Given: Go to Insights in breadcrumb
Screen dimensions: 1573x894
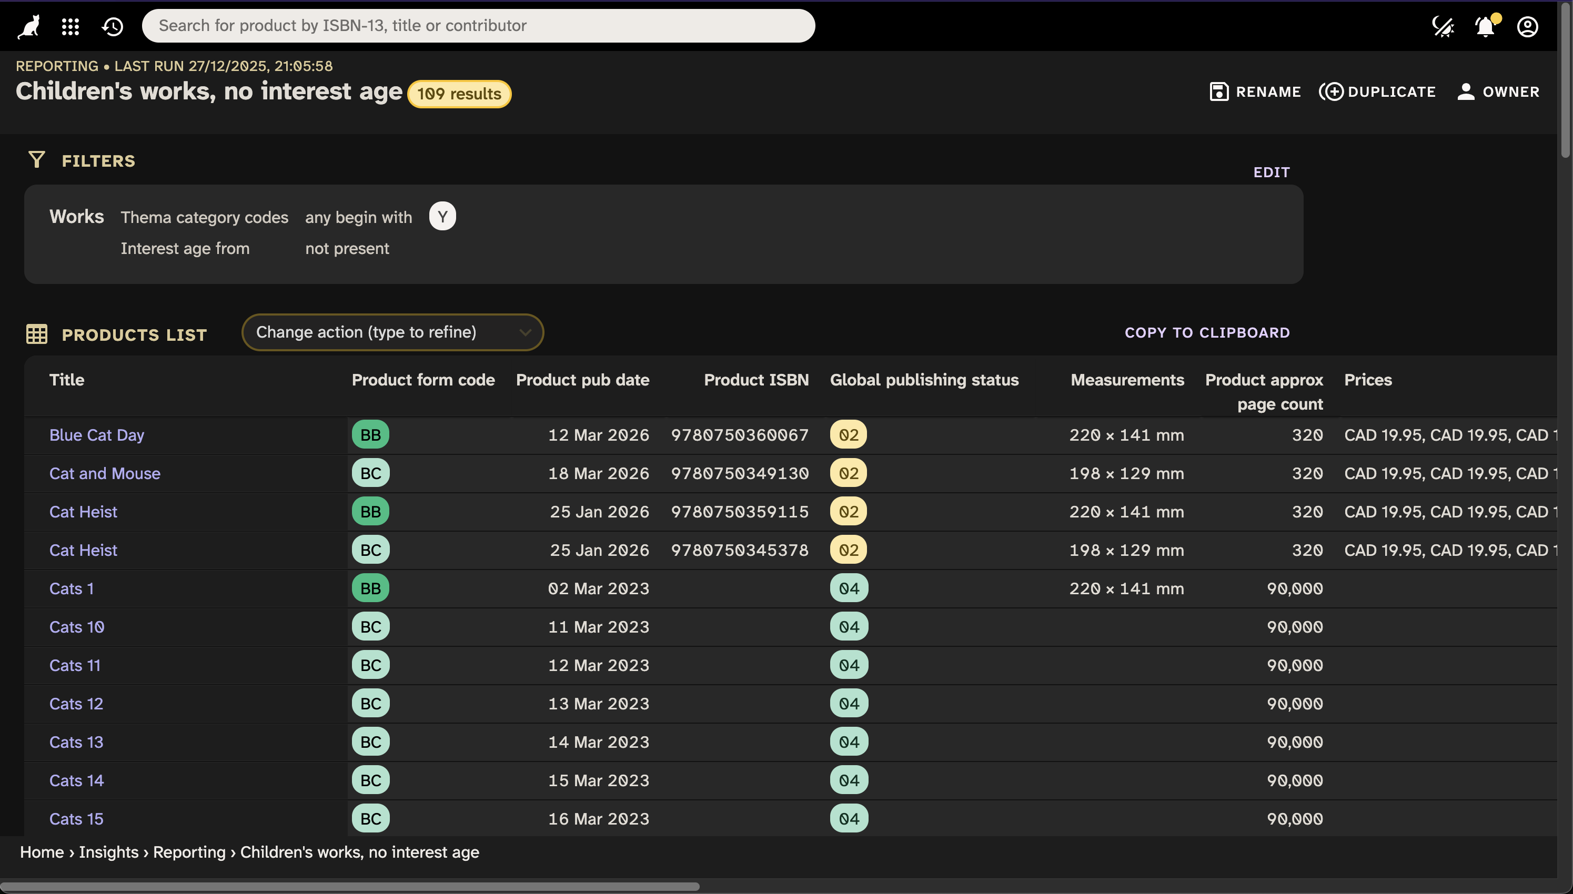Looking at the screenshot, I should click(x=108, y=852).
